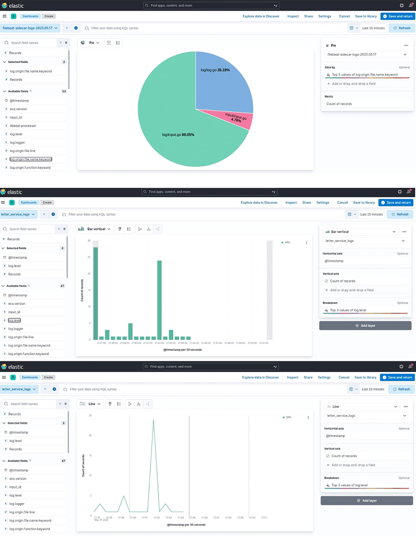Viewport: 416px width, 550px height.
Task: Click Add or drag-and-drop a field under Slice by
Action: coord(367,84)
